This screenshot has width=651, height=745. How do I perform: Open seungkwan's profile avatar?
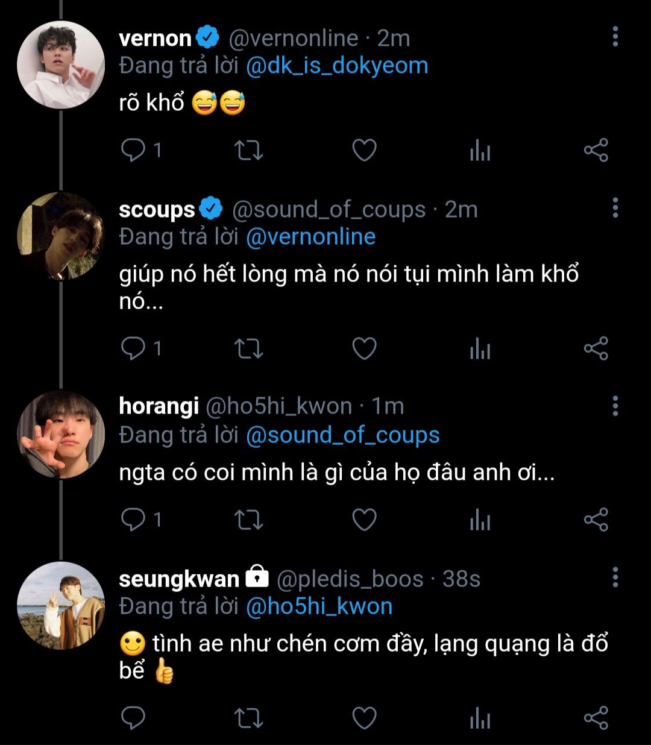pos(60,605)
